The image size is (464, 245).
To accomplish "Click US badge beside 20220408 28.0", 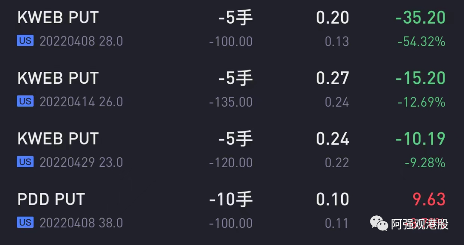I will pyautogui.click(x=25, y=40).
